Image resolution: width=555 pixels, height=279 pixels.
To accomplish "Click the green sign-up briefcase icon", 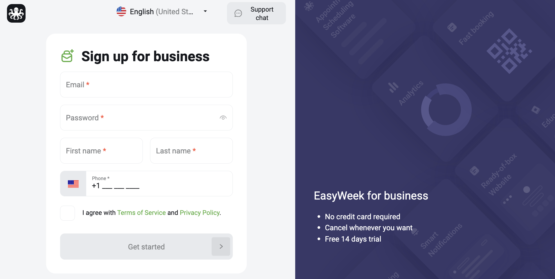I will coord(67,56).
